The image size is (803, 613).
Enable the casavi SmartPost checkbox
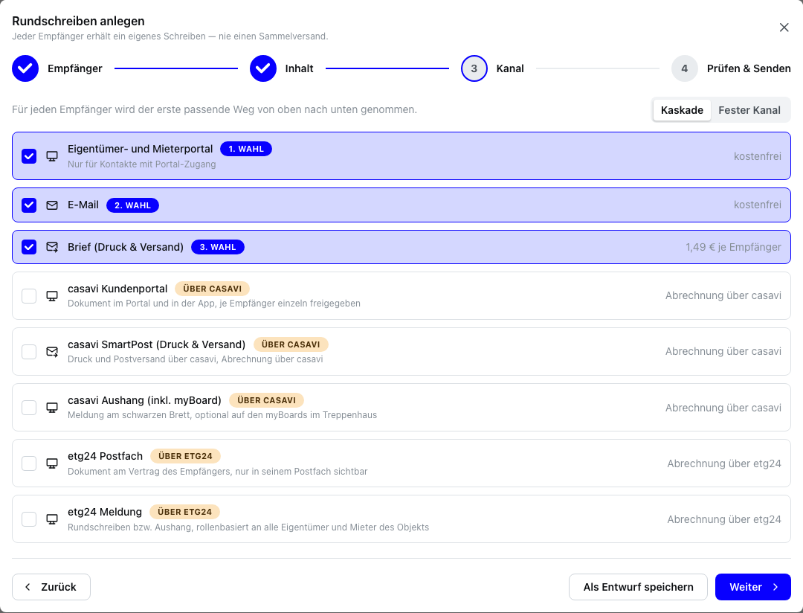pos(29,352)
